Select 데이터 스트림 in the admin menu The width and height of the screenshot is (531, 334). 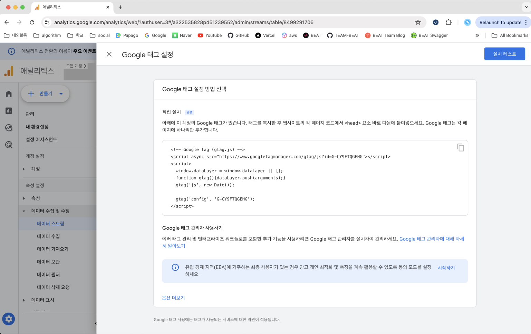tap(57, 224)
